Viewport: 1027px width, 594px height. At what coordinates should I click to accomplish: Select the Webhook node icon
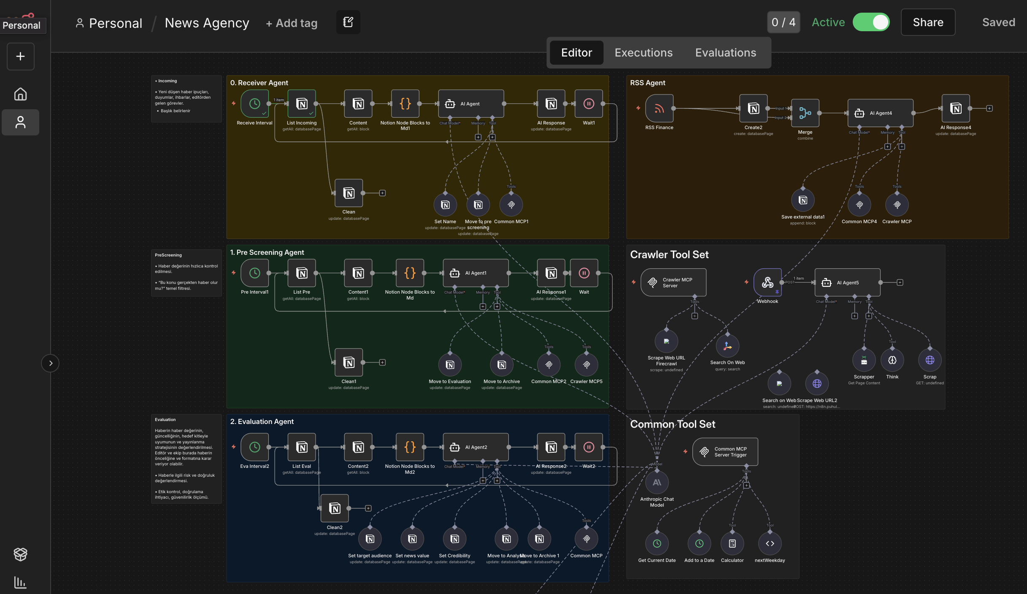(x=767, y=283)
